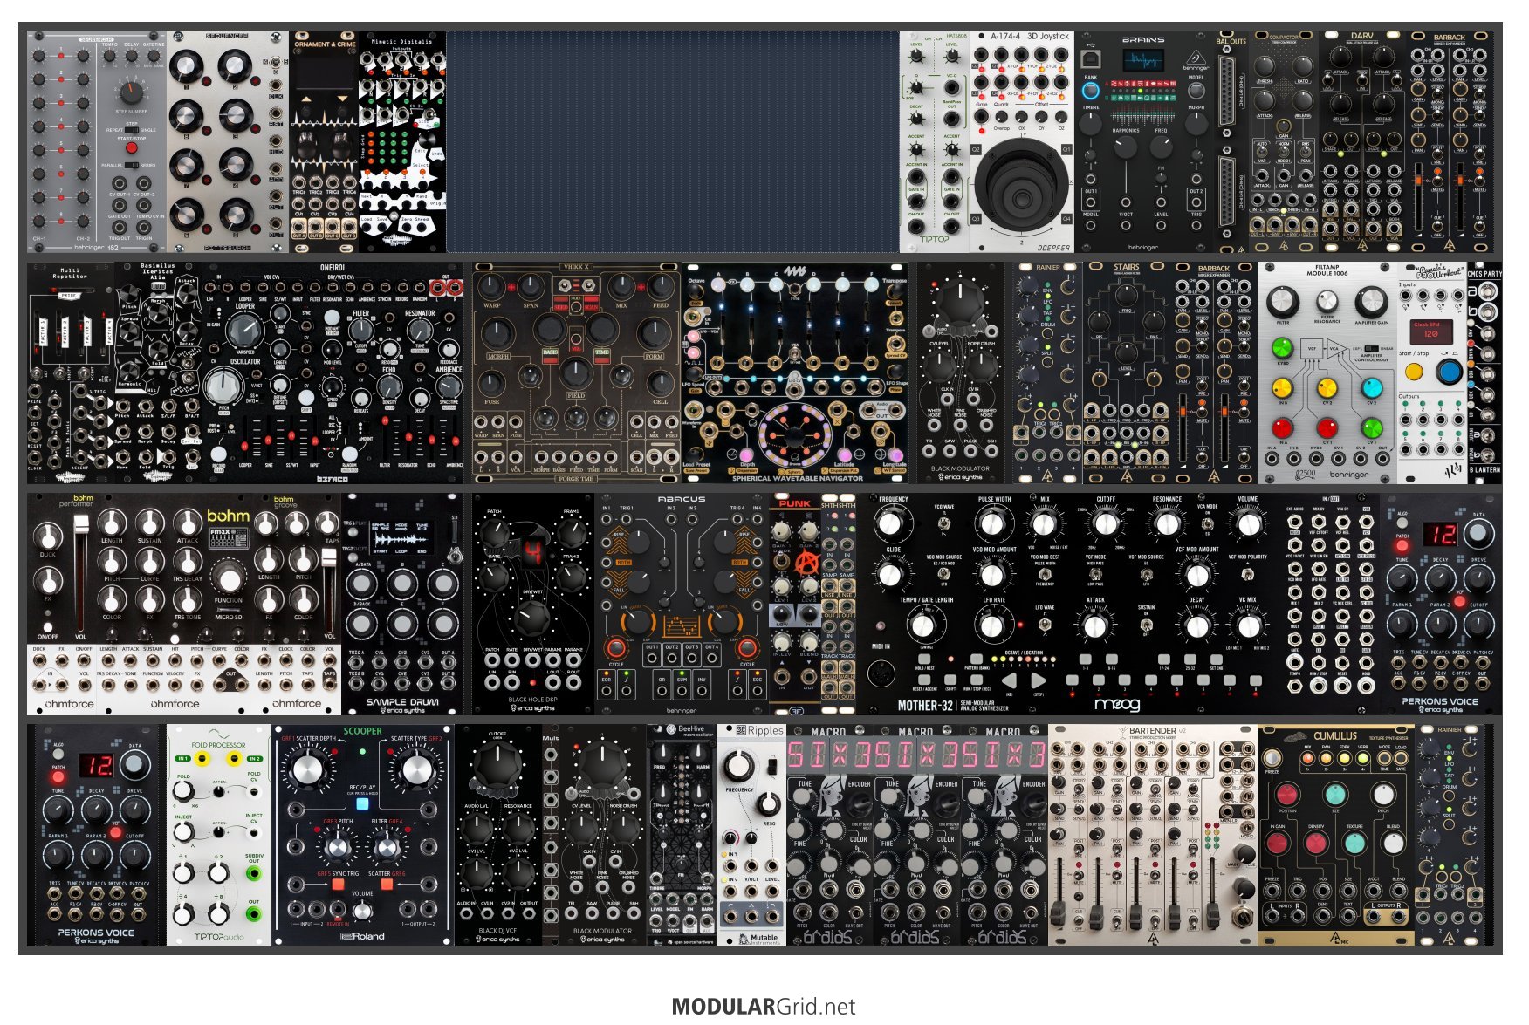Click the blue encoder on Pamela's PRO Workout
Viewport: 1529px width, 1025px height.
coord(1449,372)
